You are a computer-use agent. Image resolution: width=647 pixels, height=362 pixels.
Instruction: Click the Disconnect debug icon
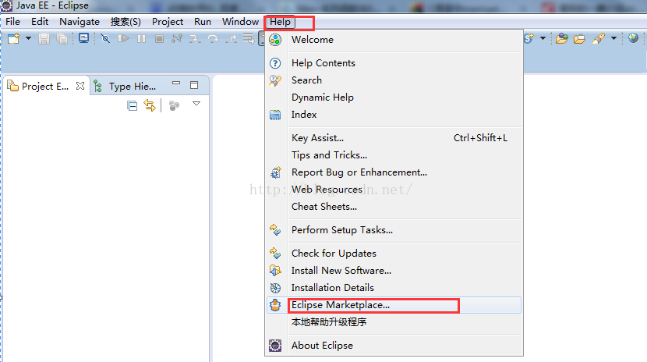[x=177, y=39]
